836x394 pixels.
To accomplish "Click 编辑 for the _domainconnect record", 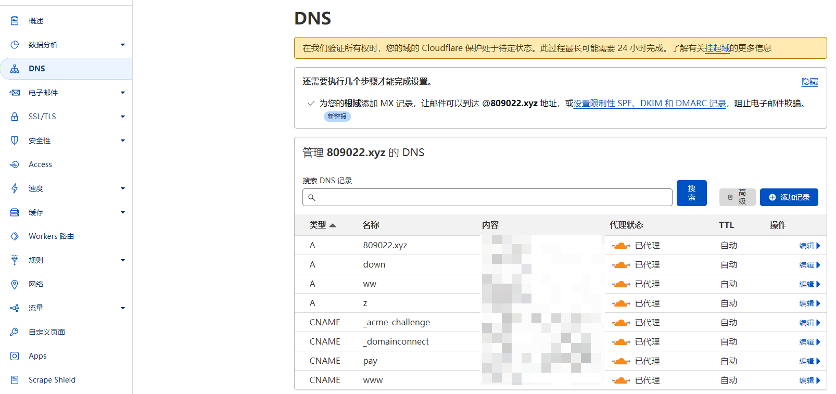I will (x=810, y=342).
